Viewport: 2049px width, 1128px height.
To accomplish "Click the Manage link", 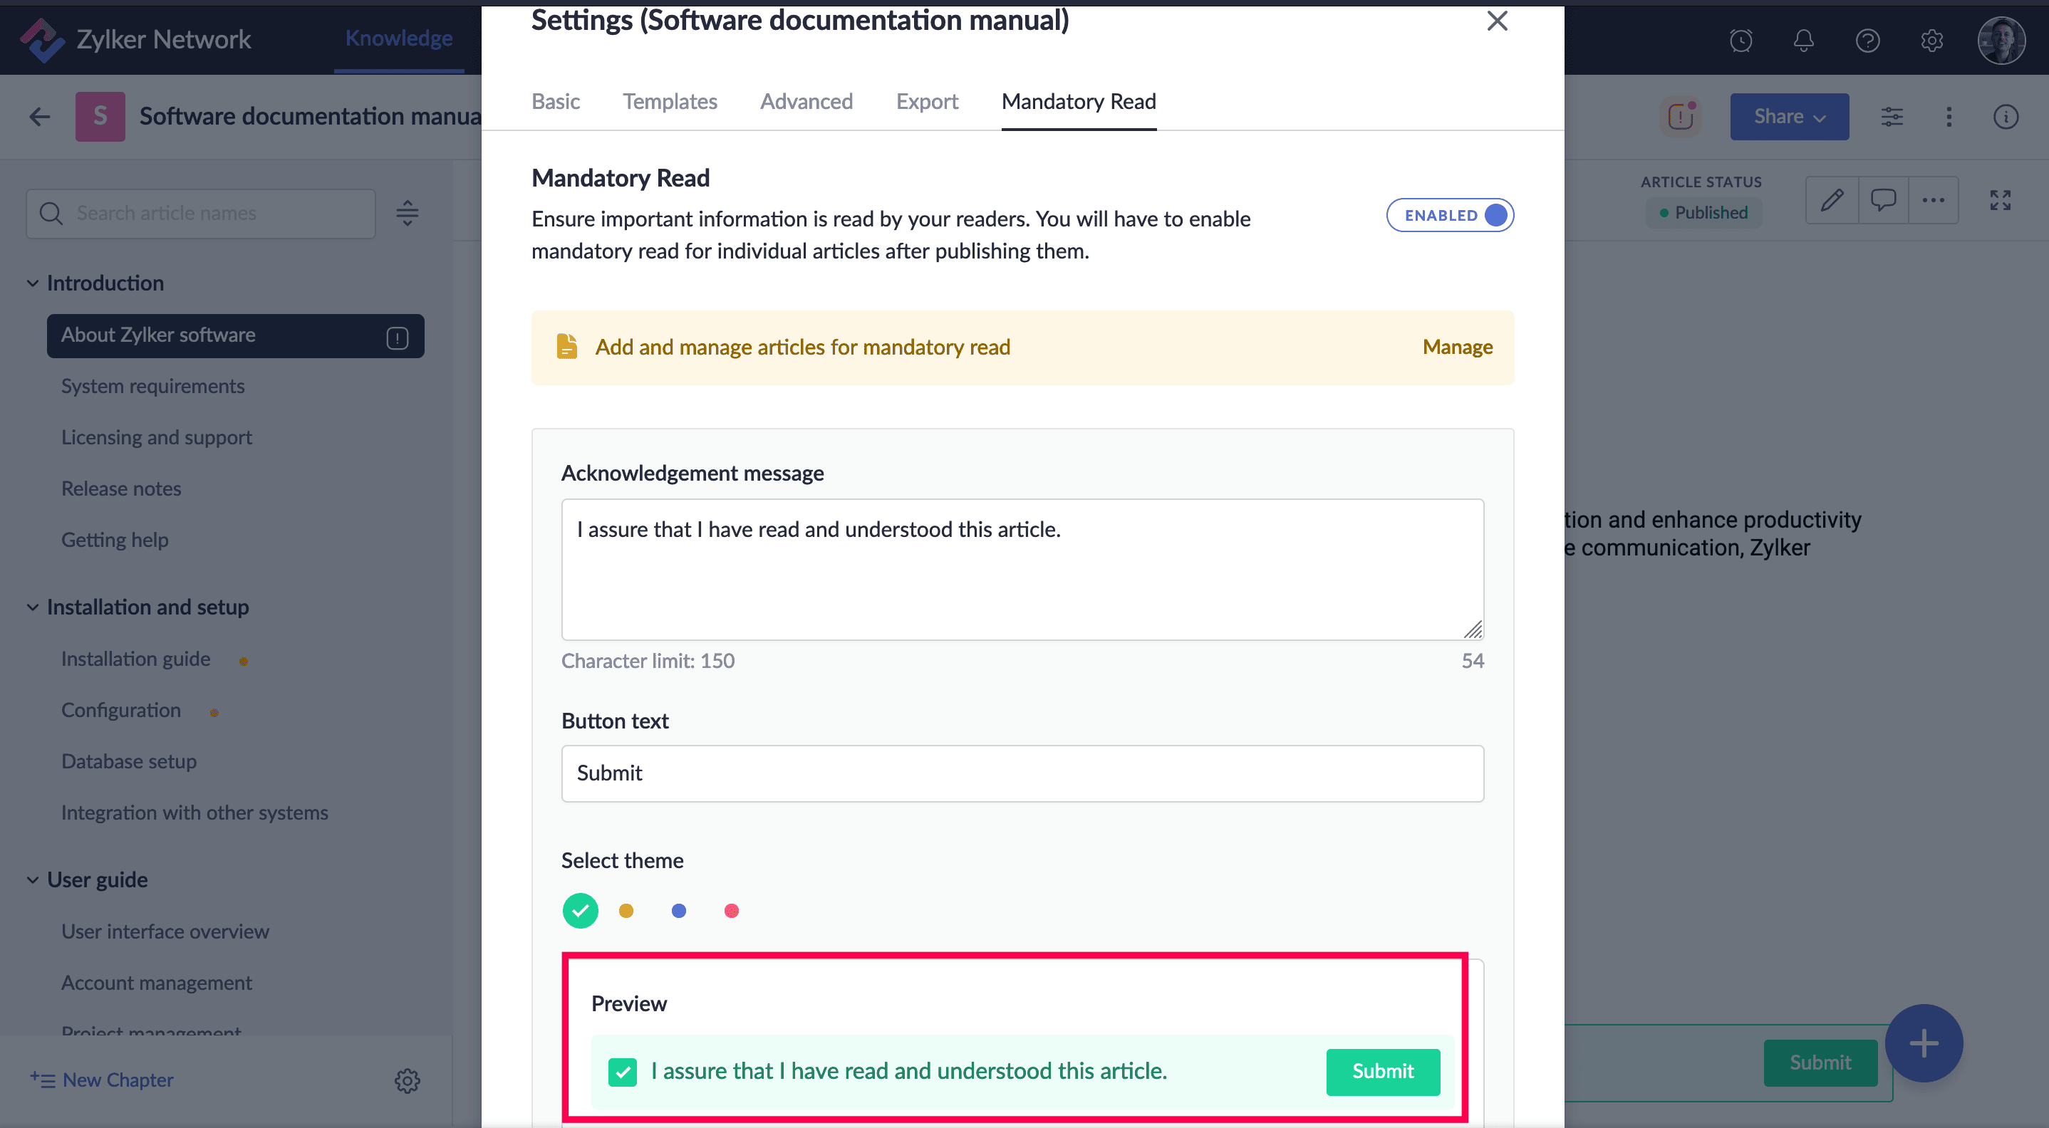I will click(x=1457, y=348).
